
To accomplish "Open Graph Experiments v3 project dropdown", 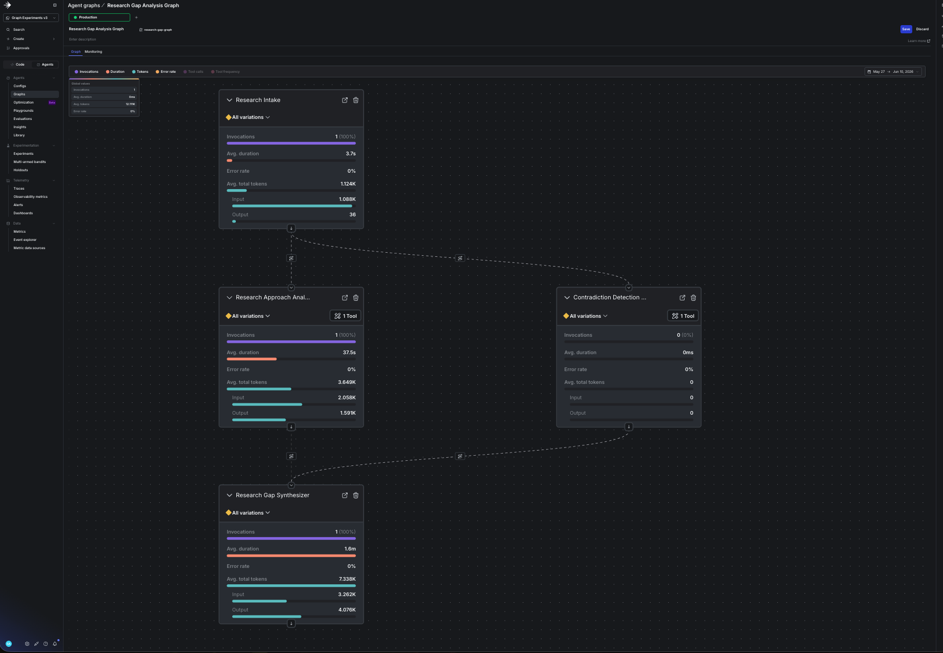I will (31, 18).
